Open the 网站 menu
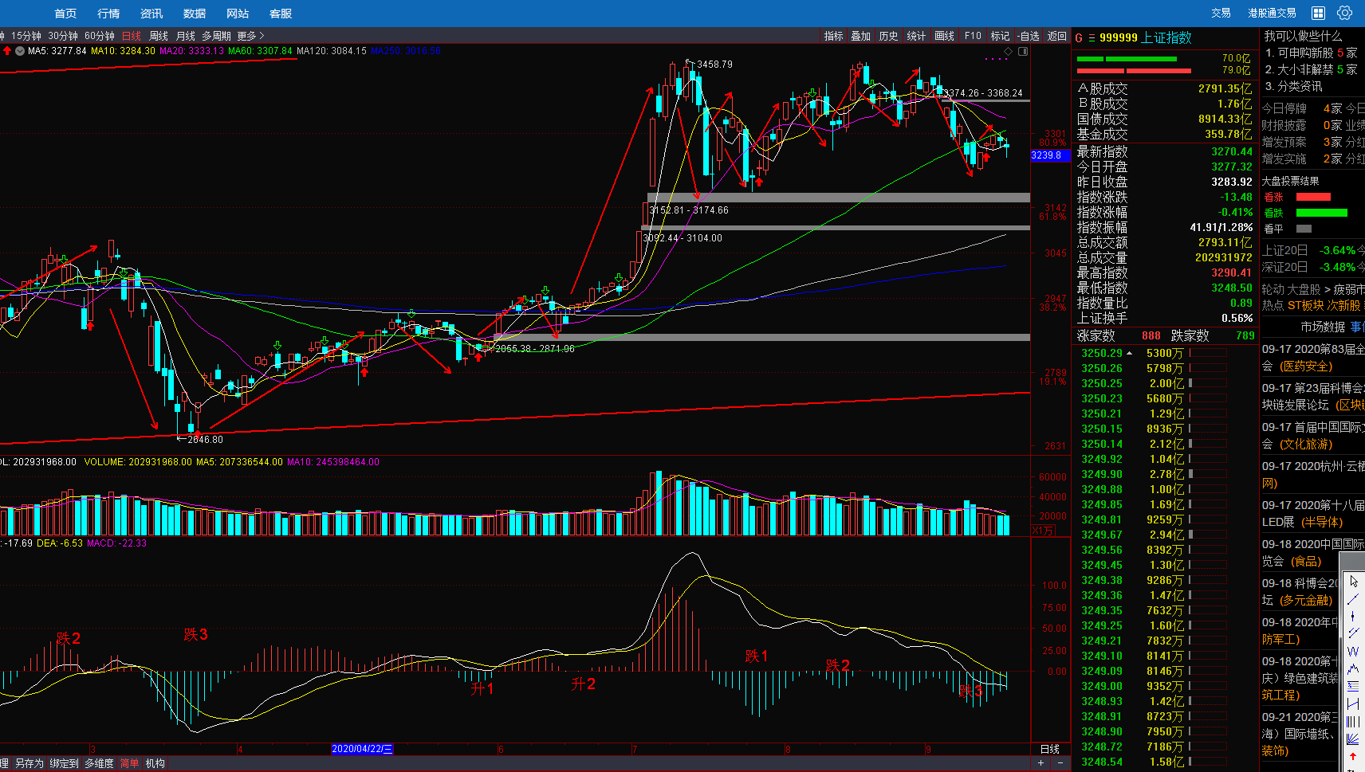 pos(238,14)
